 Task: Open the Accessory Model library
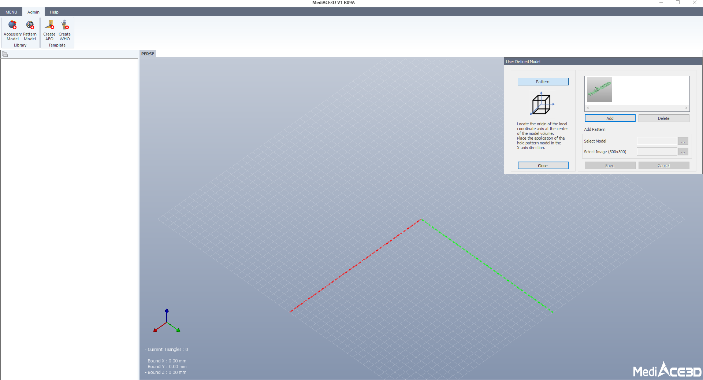click(12, 30)
